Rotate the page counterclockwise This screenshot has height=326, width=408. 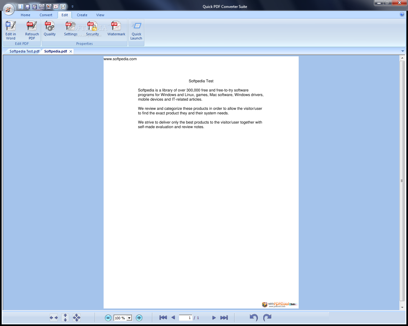(254, 317)
